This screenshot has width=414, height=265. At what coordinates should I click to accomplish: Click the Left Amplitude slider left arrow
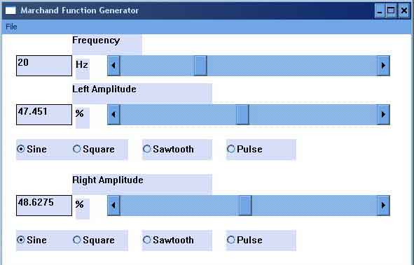coord(113,115)
